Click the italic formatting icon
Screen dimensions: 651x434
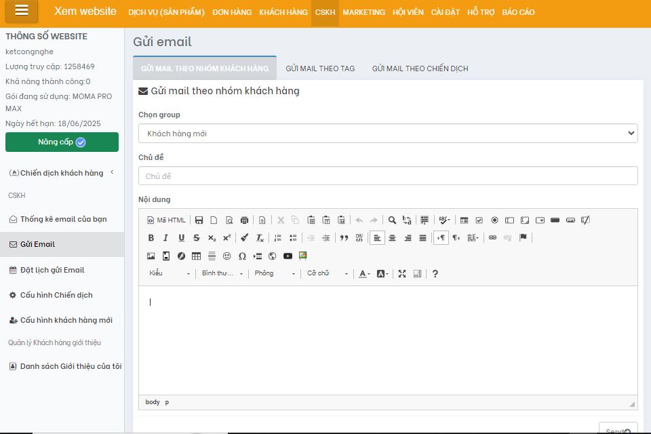[165, 238]
